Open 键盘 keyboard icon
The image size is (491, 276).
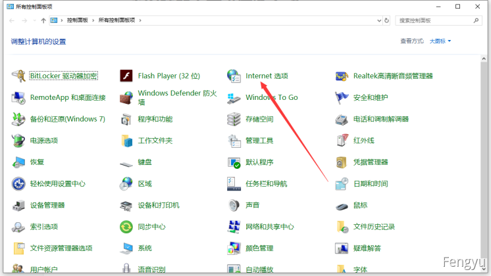click(x=126, y=164)
